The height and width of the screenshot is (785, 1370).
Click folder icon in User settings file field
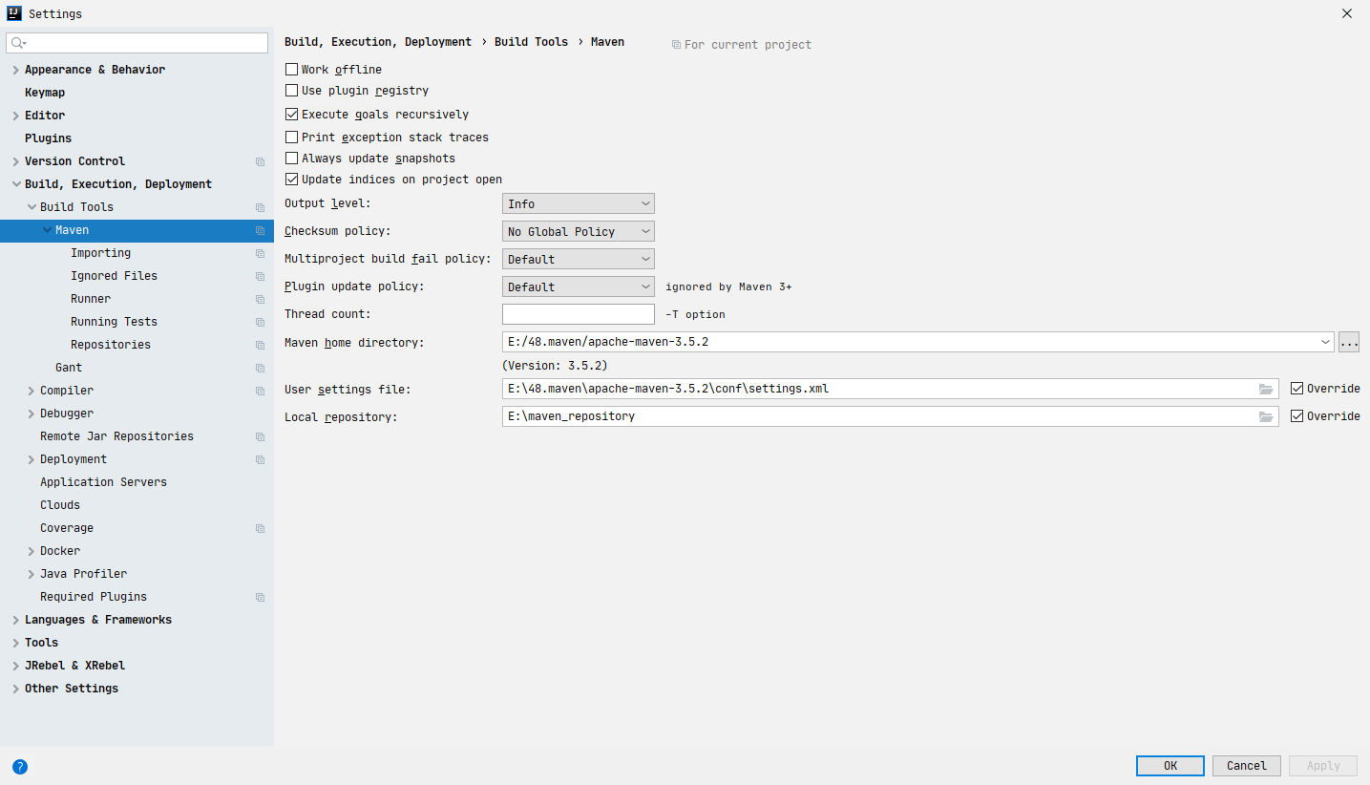pyautogui.click(x=1266, y=389)
